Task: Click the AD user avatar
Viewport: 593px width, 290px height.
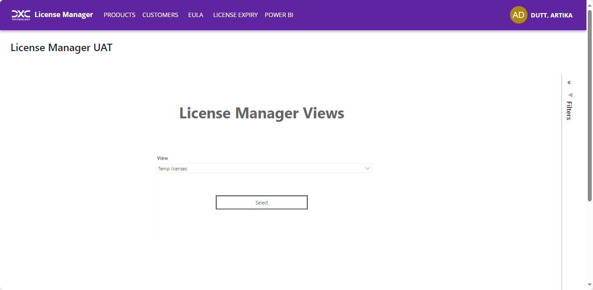Action: click(518, 15)
